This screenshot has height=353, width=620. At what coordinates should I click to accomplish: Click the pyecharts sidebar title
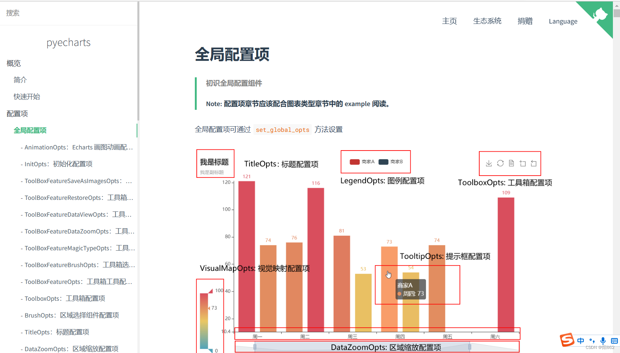tap(69, 43)
